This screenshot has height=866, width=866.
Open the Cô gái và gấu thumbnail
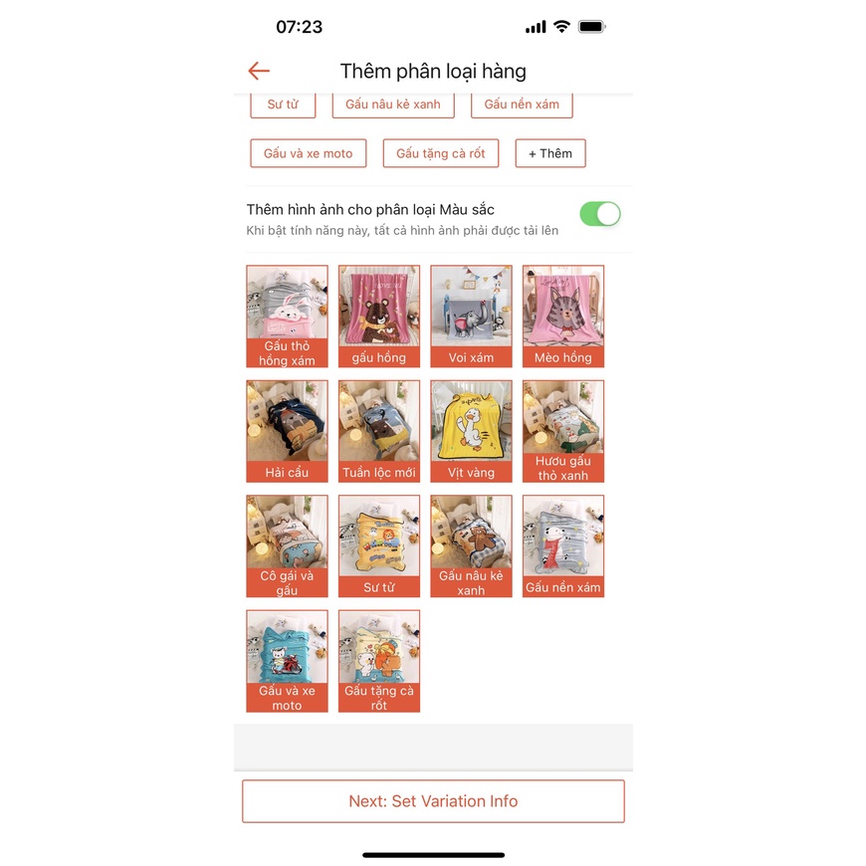[x=288, y=545]
